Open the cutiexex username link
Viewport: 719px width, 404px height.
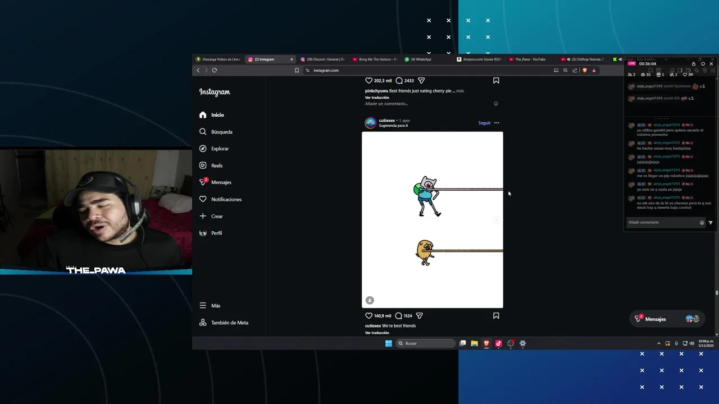(386, 121)
